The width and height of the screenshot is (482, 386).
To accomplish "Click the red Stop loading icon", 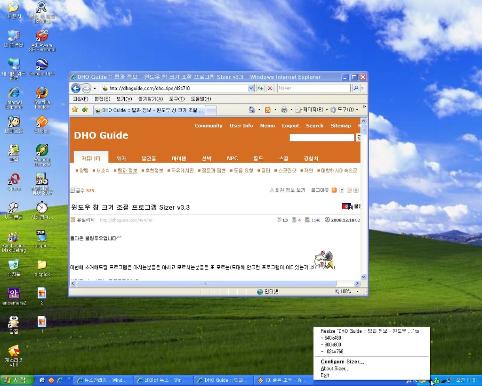I will (270, 88).
